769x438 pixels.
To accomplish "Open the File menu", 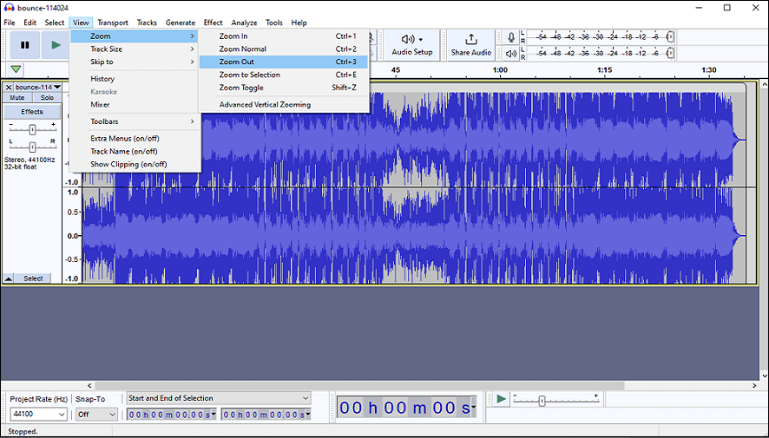I will point(10,23).
